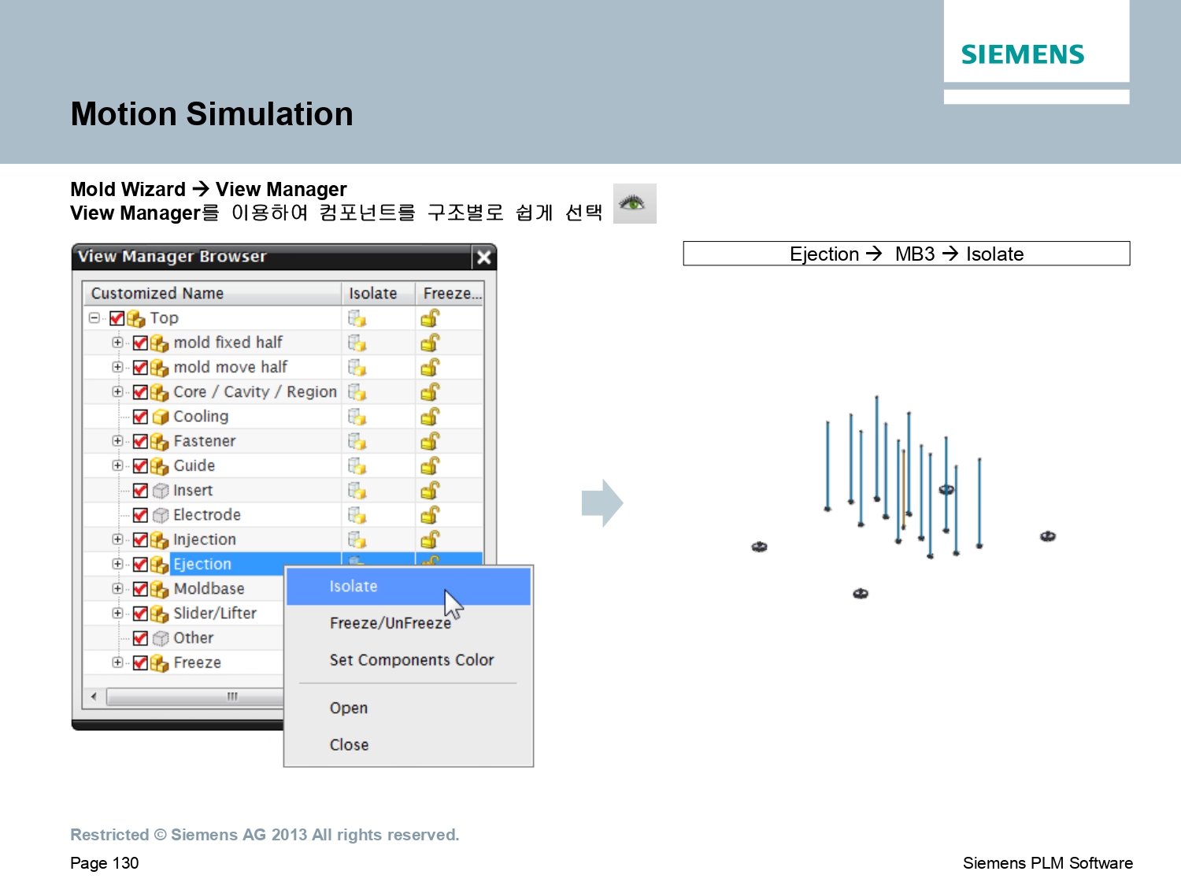Toggle freeze lock for Cooling
Image resolution: width=1181 pixels, height=886 pixels.
pos(430,417)
